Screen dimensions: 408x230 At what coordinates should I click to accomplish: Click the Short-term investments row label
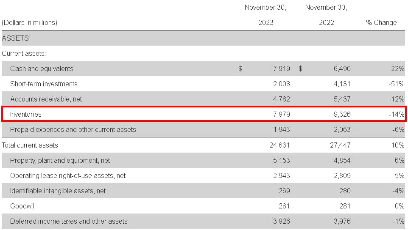tap(44, 84)
